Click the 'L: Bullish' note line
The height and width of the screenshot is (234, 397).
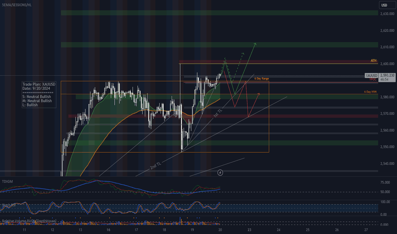pos(30,105)
